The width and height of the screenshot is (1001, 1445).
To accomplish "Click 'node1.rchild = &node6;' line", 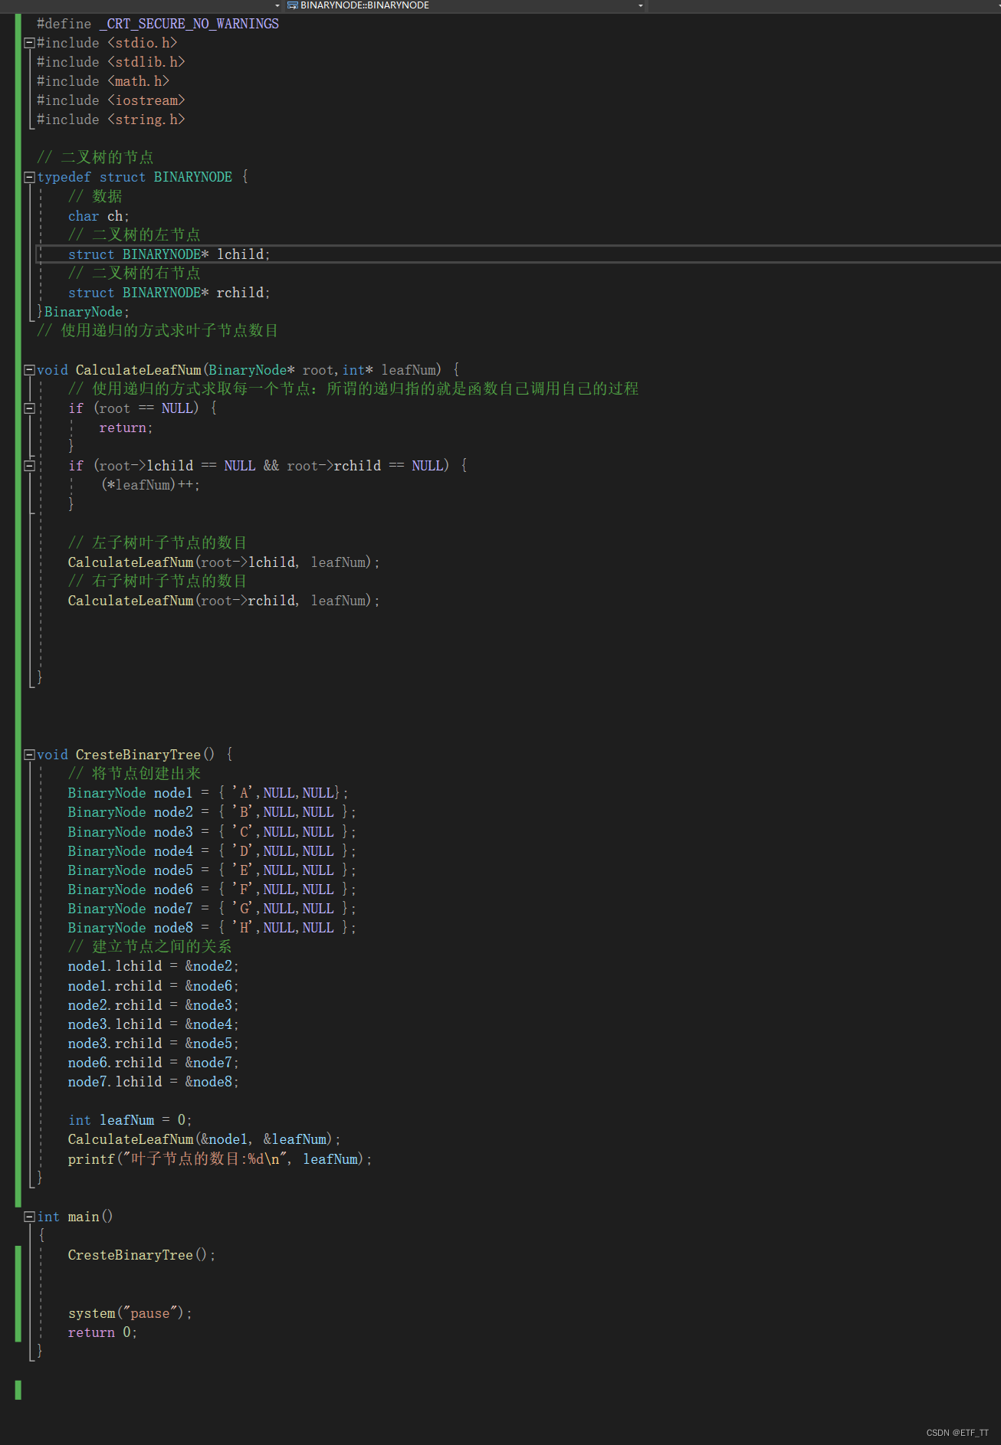I will coord(153,986).
